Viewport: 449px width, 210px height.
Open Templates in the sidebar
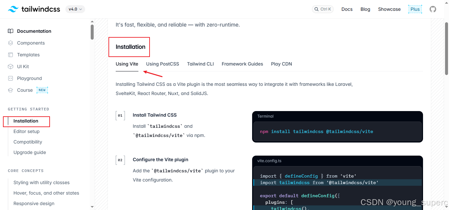tap(28, 55)
